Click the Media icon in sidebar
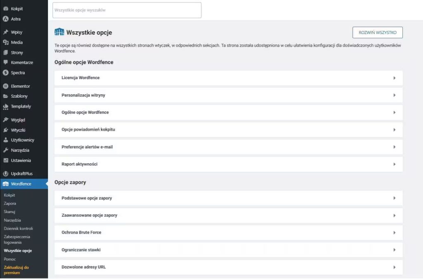The image size is (423, 279). (6, 42)
